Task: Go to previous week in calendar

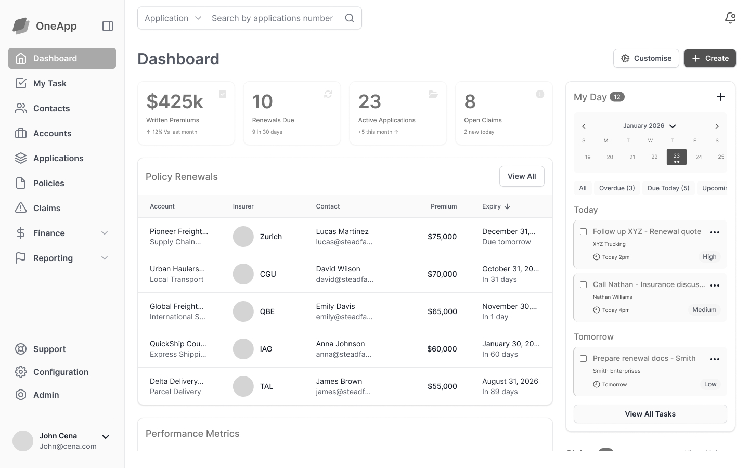Action: [584, 126]
